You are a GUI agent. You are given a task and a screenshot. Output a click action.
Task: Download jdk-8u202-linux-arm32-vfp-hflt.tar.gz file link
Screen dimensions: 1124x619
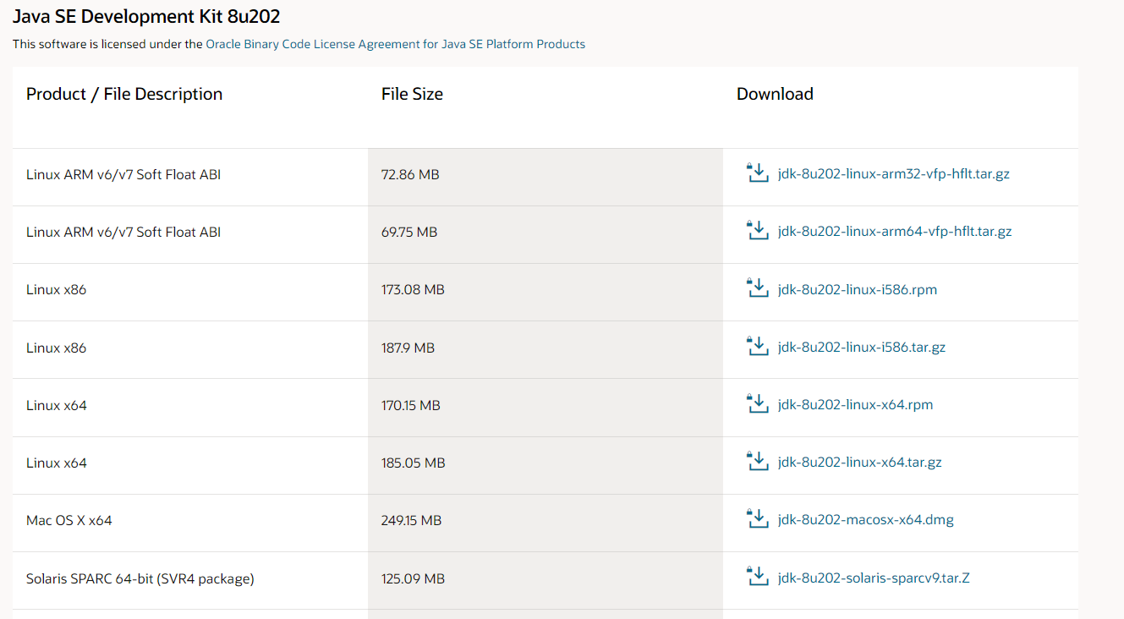(893, 174)
